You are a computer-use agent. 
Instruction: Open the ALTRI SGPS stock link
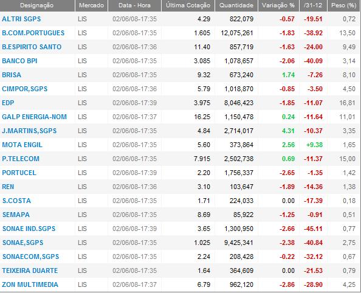[x=21, y=19]
